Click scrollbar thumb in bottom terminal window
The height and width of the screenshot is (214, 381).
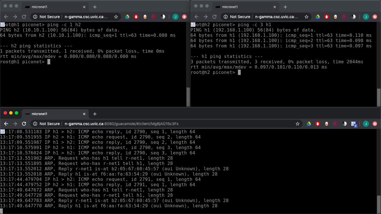[378, 204]
